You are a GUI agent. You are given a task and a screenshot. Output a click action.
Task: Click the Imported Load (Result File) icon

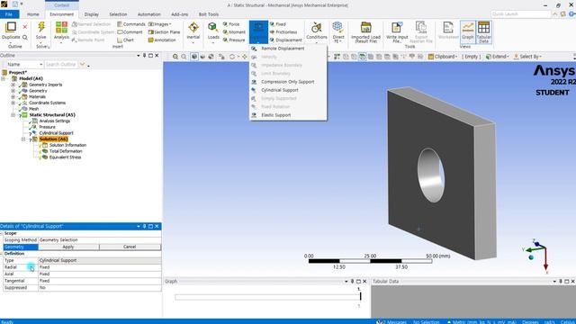365,28
